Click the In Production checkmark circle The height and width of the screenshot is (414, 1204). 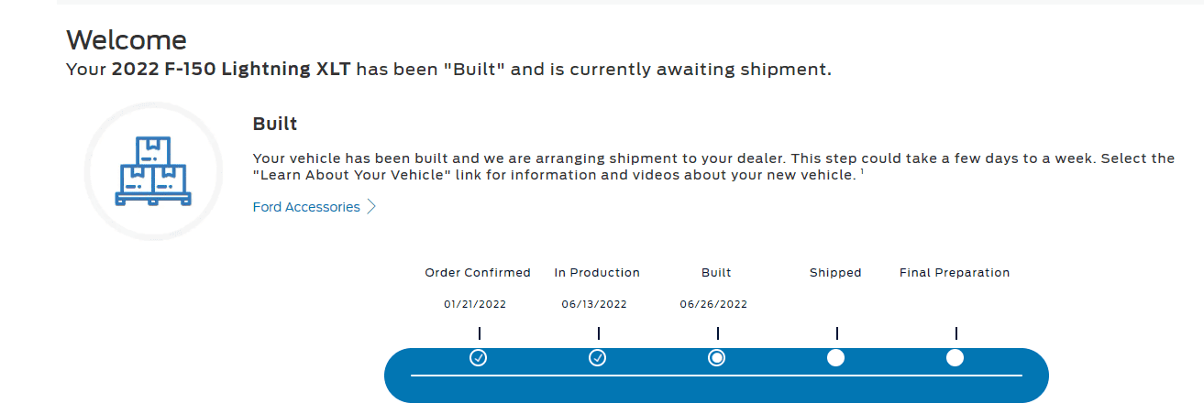coord(597,357)
